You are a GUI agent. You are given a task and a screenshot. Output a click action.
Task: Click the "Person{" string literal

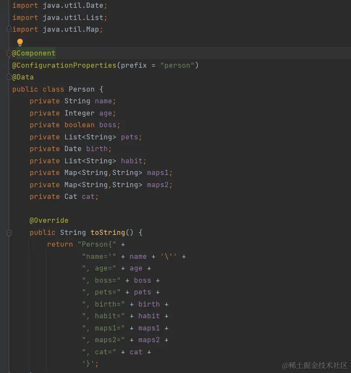click(97, 244)
